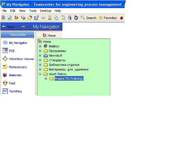Image resolution: width=185 pixels, height=148 pixels.
Task: Click the Forward navigation arrow
Action: point(23,27)
